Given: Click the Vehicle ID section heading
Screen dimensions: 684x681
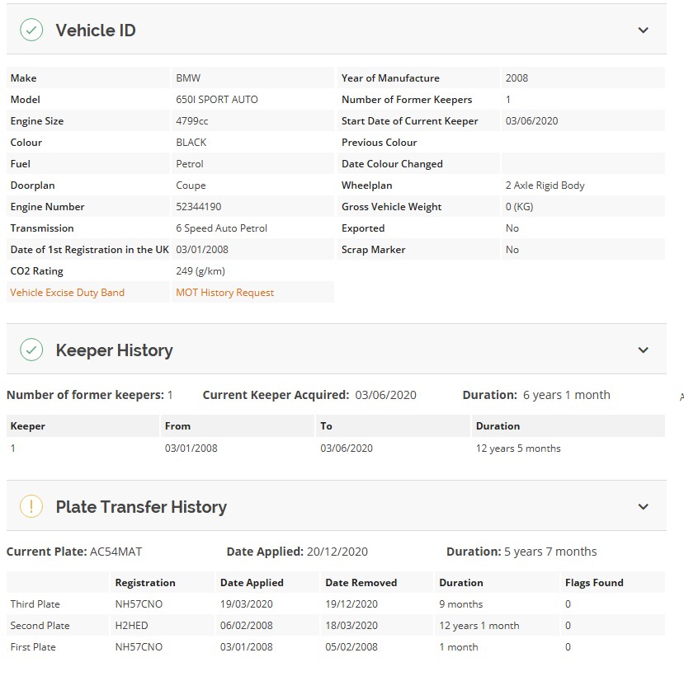Looking at the screenshot, I should pyautogui.click(x=96, y=31).
